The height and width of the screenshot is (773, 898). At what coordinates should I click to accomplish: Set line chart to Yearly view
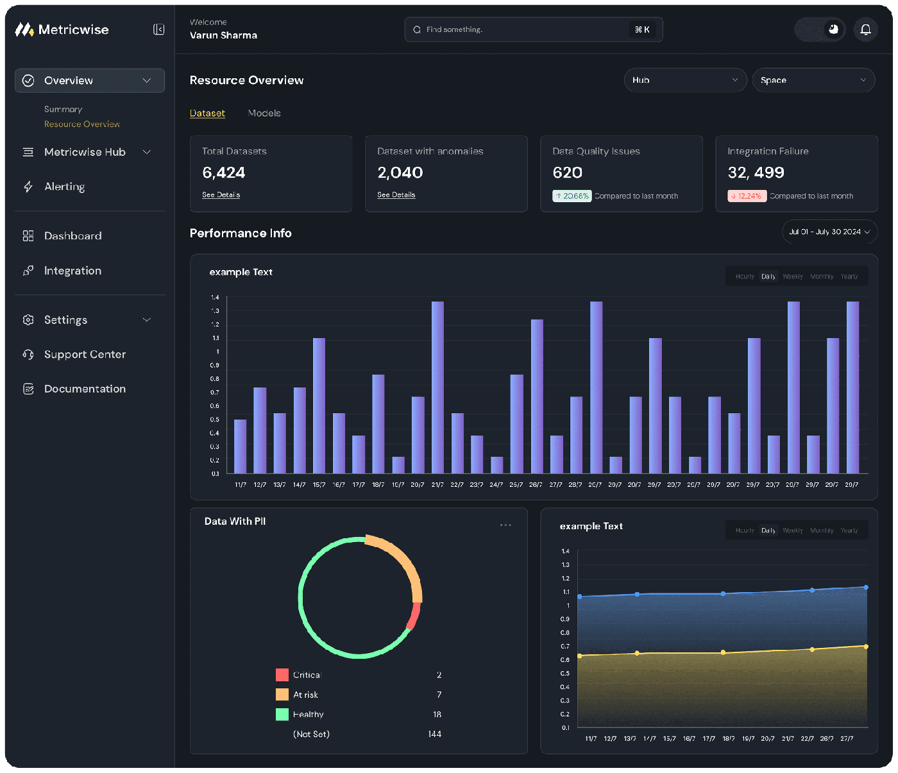[849, 531]
